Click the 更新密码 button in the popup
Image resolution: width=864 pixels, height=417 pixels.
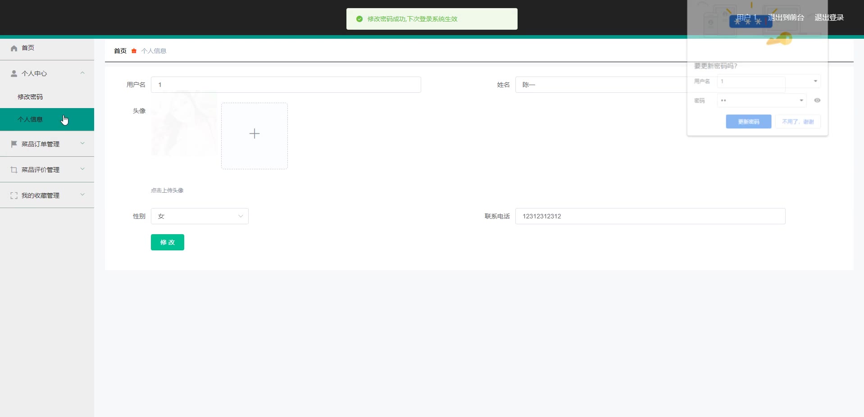click(x=749, y=122)
